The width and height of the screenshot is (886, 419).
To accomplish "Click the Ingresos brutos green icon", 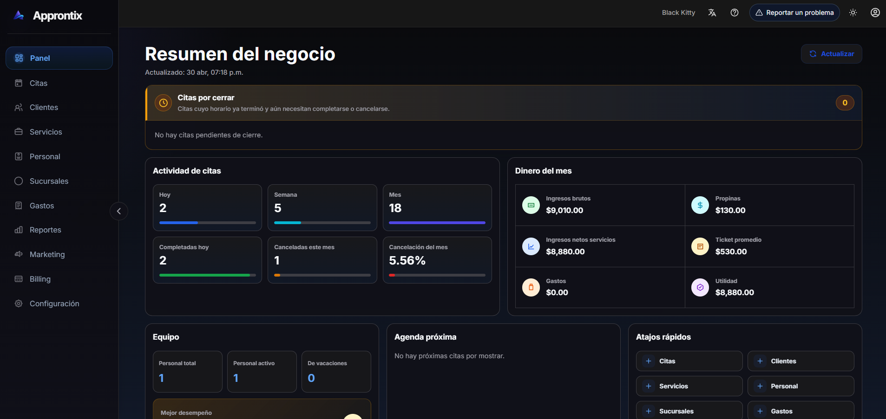I will click(531, 205).
